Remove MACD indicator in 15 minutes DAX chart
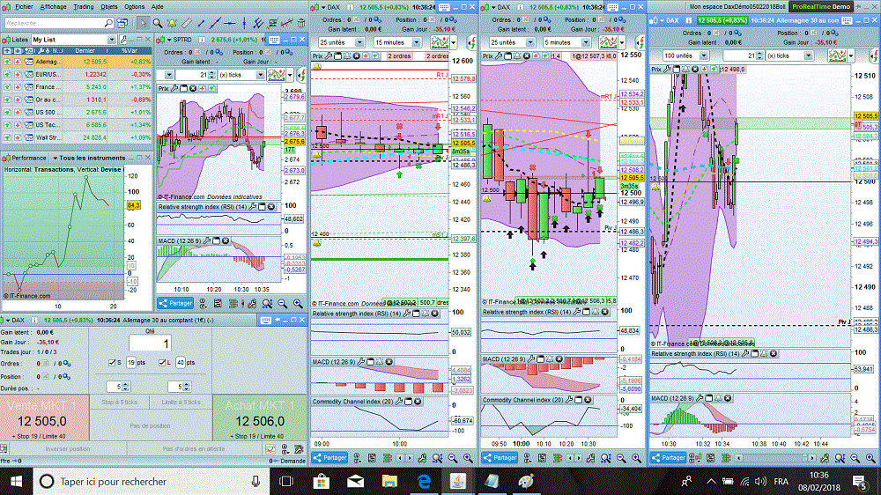 tap(389, 362)
